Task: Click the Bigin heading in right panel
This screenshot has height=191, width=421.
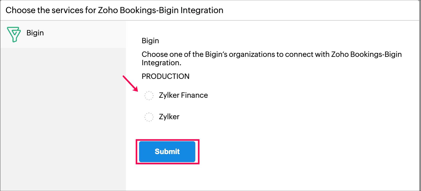Action: [x=150, y=41]
